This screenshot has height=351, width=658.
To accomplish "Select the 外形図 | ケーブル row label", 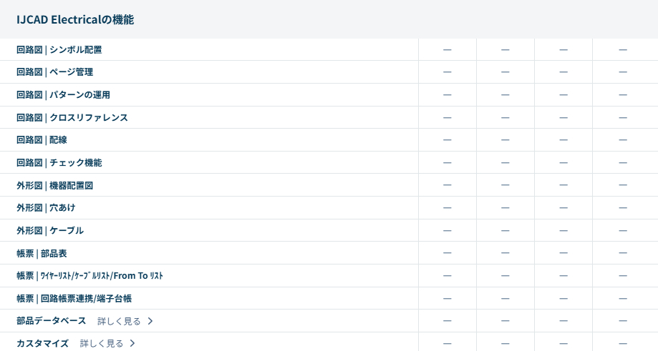I will point(50,230).
